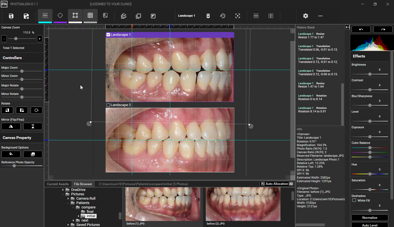Switch to the File Browser tab
394x227 pixels.
83,184
